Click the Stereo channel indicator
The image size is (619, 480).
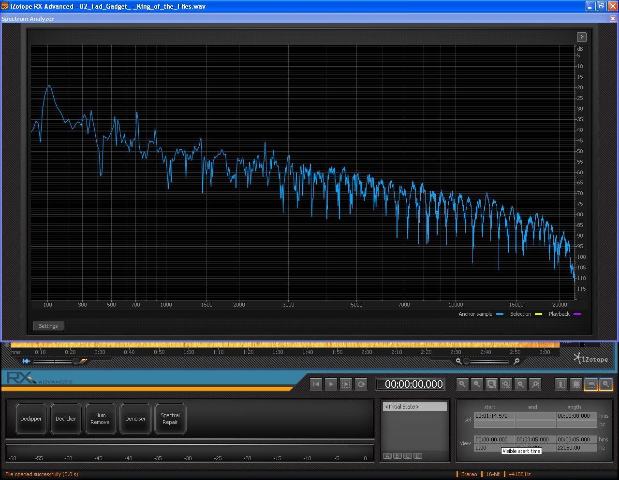coord(469,474)
